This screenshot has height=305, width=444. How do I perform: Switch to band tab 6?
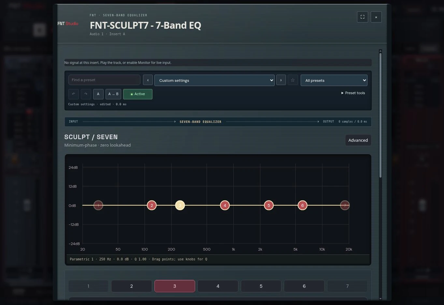pos(304,286)
